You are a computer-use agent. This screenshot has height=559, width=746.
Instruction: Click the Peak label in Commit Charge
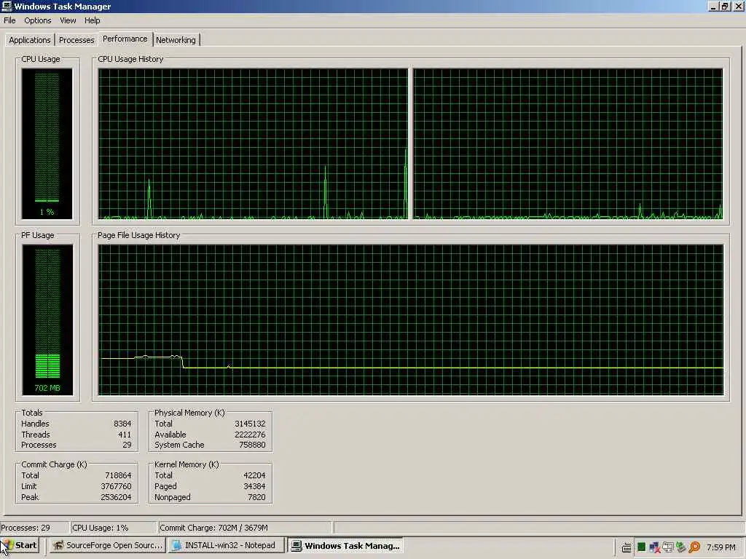tap(29, 497)
